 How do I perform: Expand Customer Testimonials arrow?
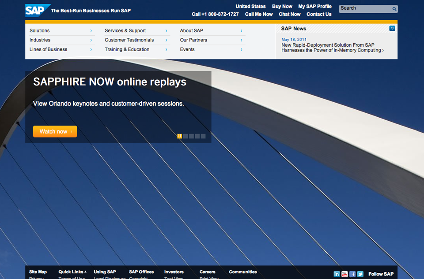(166, 40)
